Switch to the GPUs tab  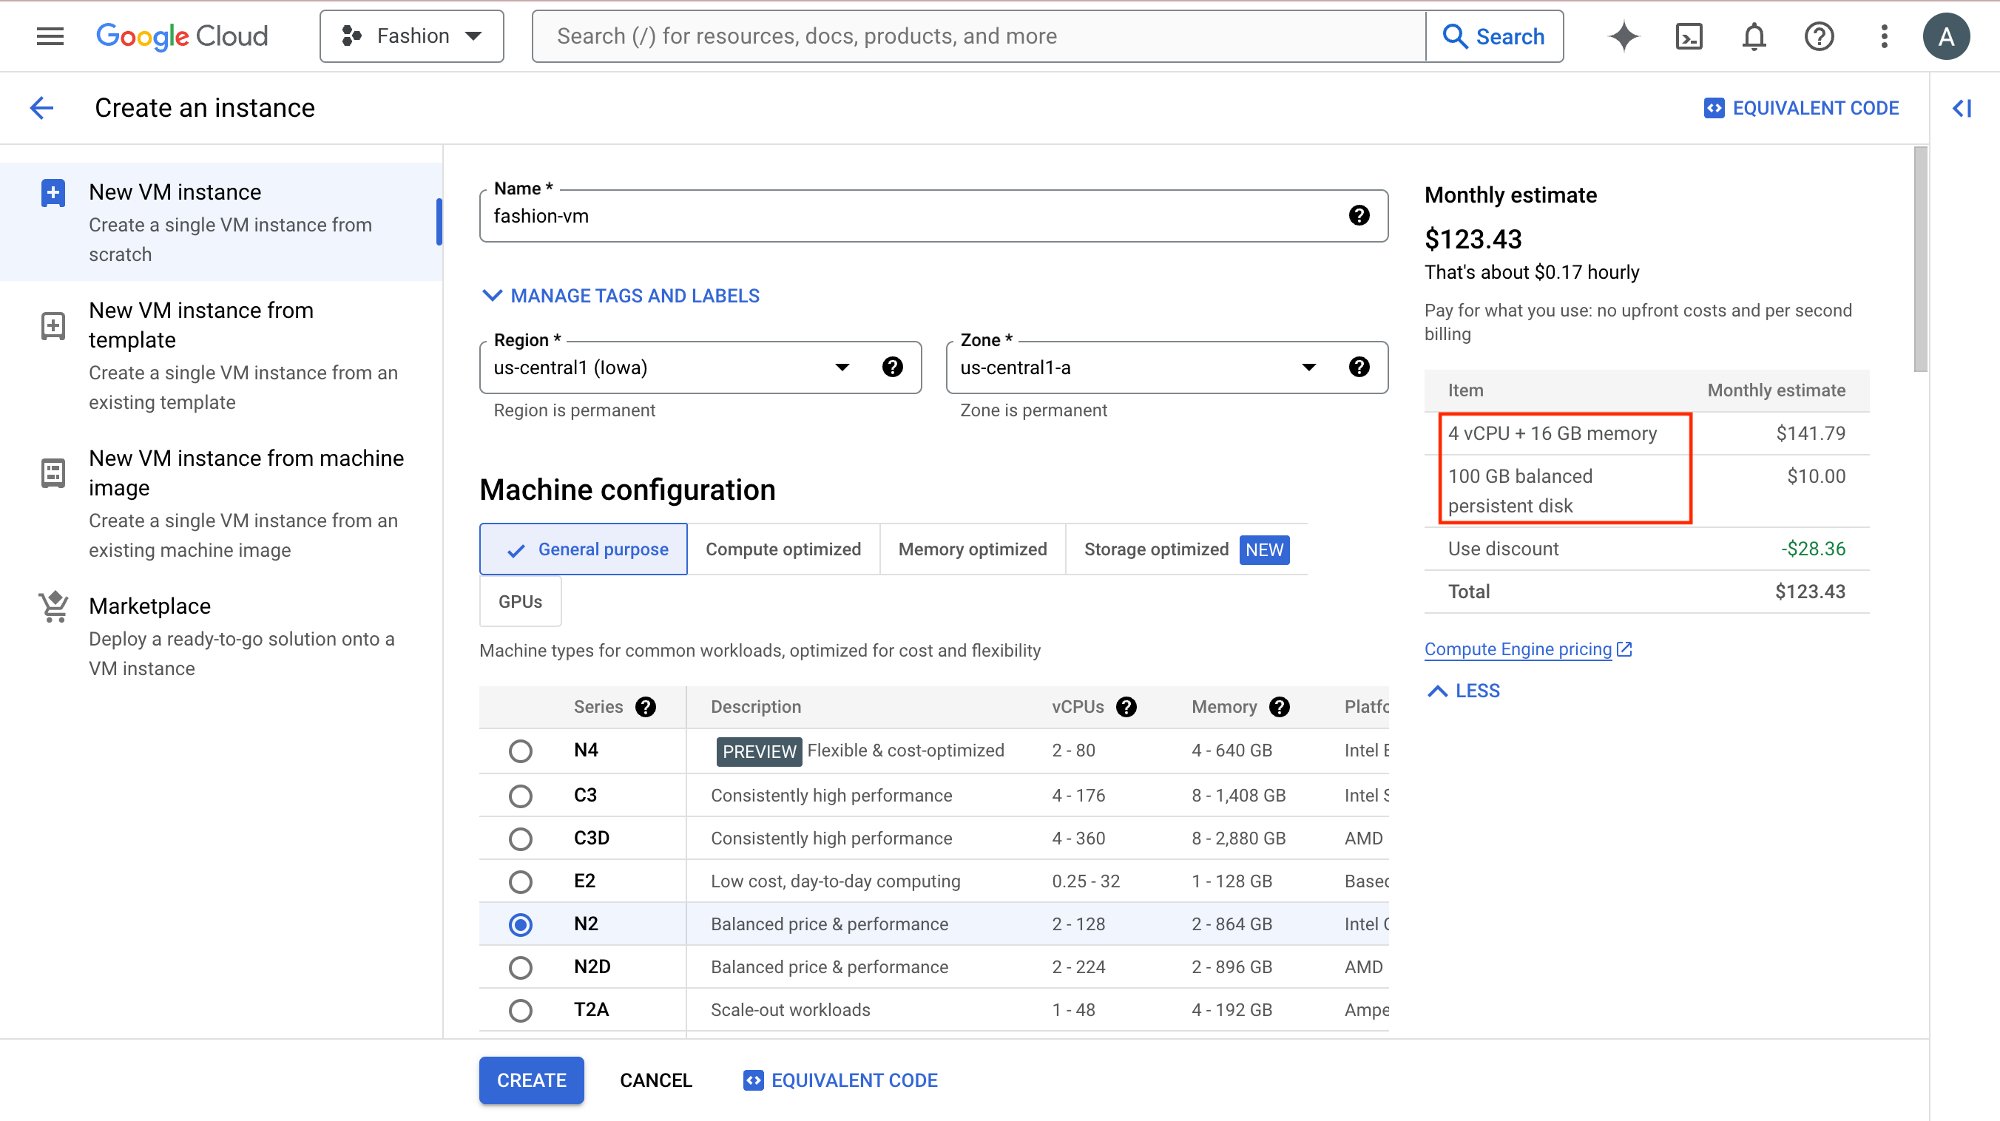(x=520, y=602)
